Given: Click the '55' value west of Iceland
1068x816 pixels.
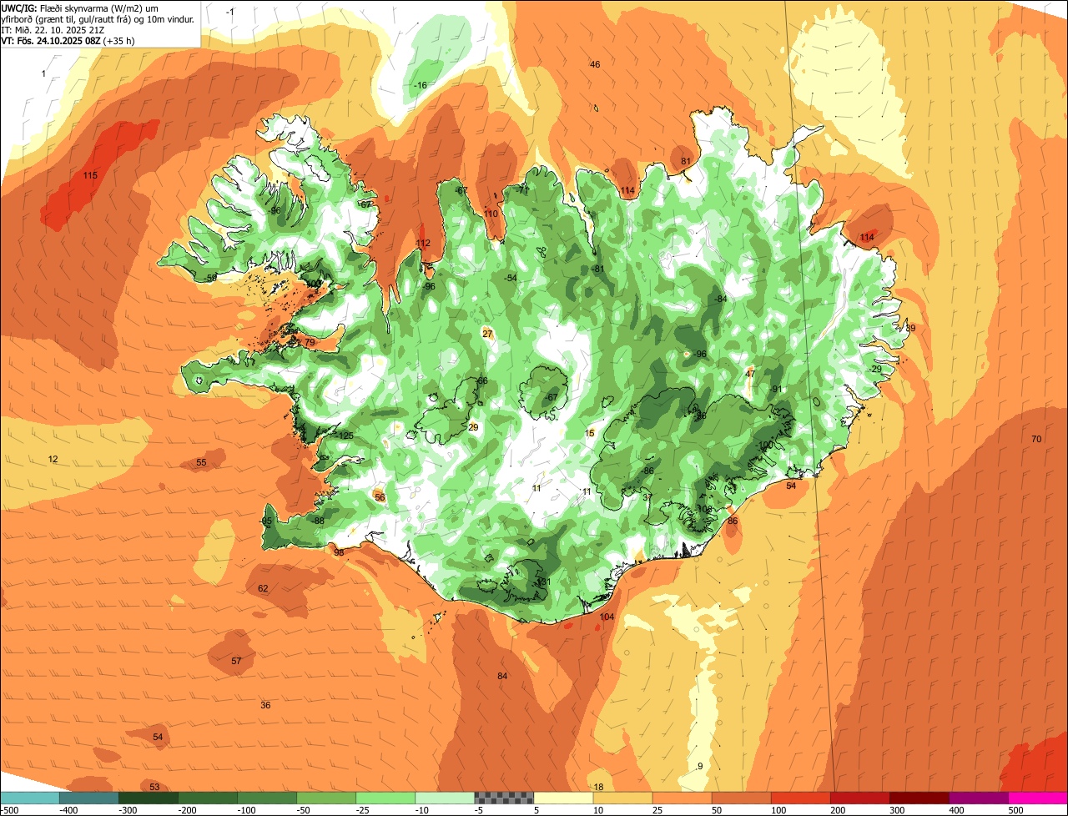Looking at the screenshot, I should click(x=201, y=462).
